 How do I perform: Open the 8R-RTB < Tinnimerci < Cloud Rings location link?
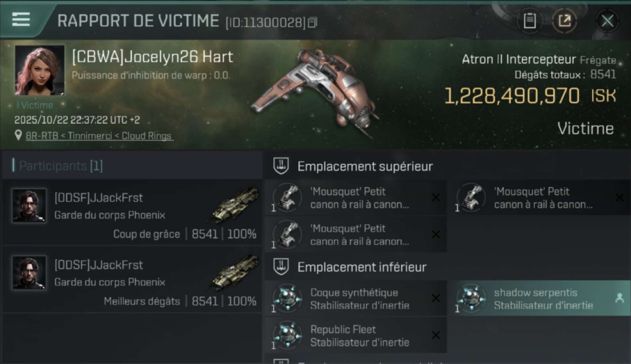pyautogui.click(x=100, y=136)
